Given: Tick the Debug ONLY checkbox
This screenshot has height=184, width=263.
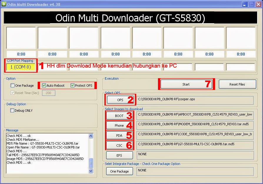Looking at the screenshot, I should coord(12,111).
